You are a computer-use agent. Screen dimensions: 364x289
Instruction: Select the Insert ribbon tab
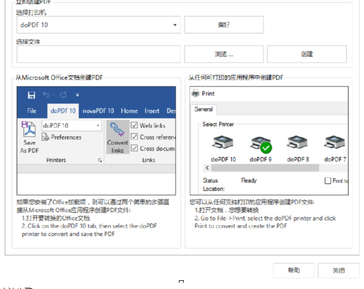pos(152,111)
